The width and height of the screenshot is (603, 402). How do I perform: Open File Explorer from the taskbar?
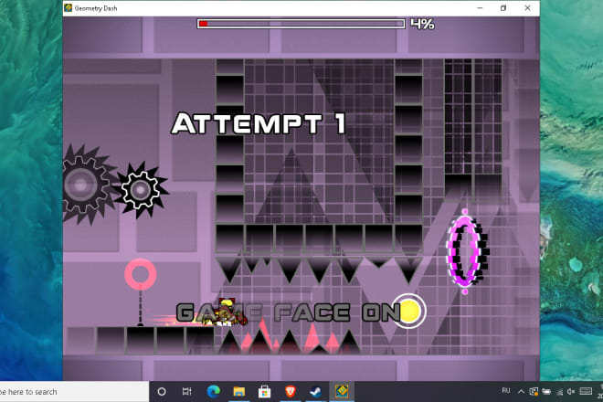[238, 392]
